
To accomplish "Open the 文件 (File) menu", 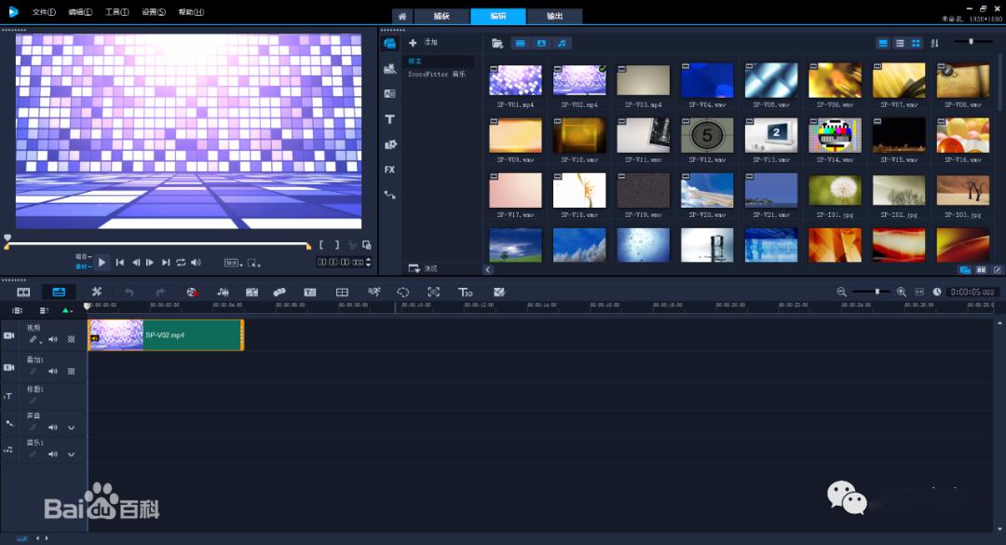I will [44, 12].
